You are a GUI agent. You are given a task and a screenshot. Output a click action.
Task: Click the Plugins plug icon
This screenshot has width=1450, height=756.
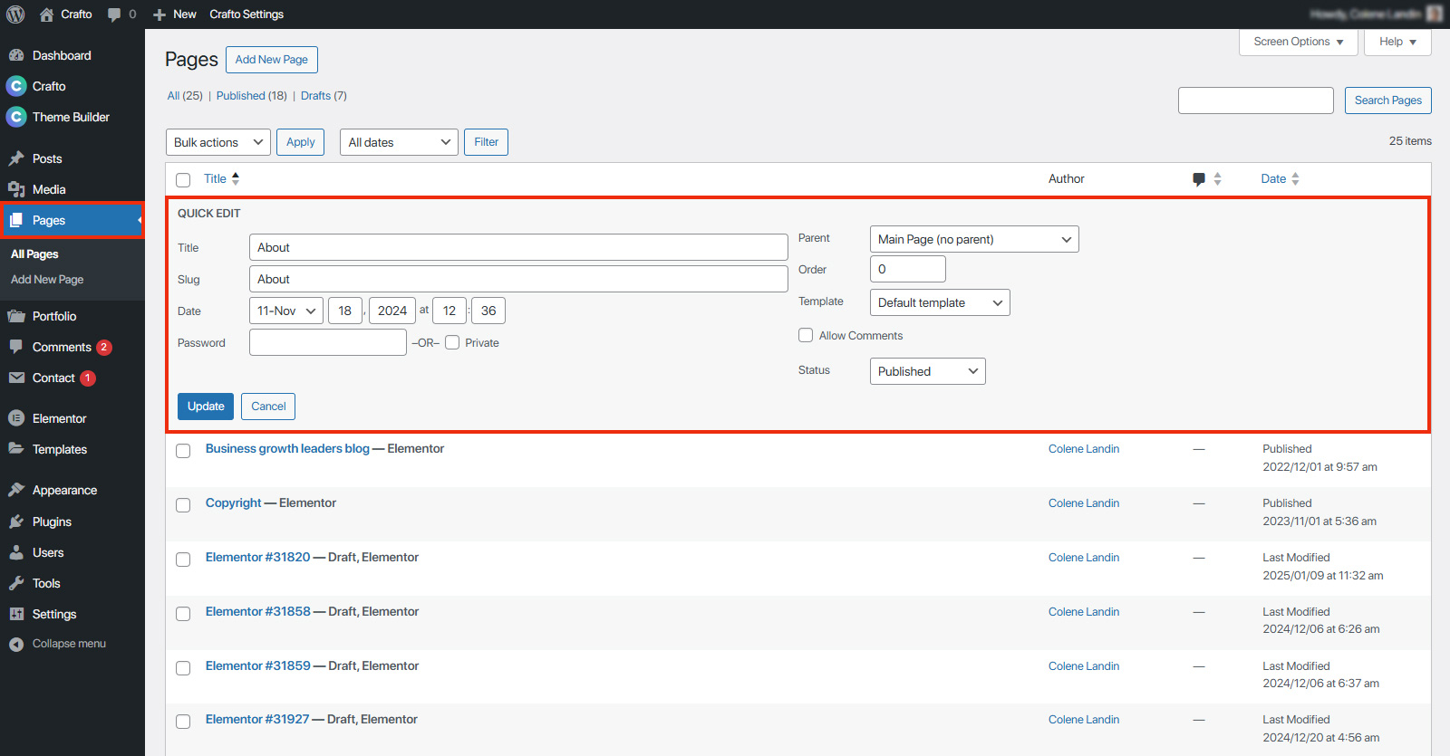16,522
